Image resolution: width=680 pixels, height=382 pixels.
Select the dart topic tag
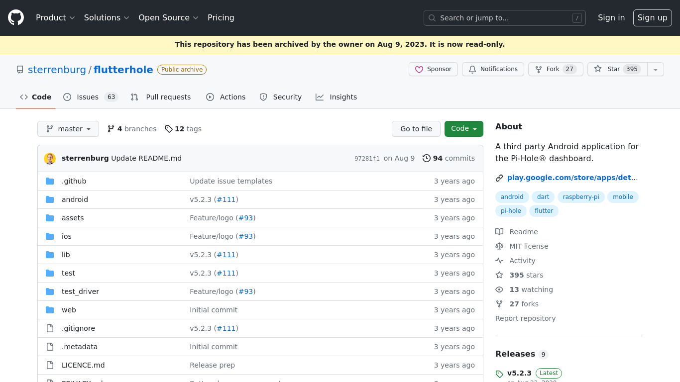click(x=543, y=197)
